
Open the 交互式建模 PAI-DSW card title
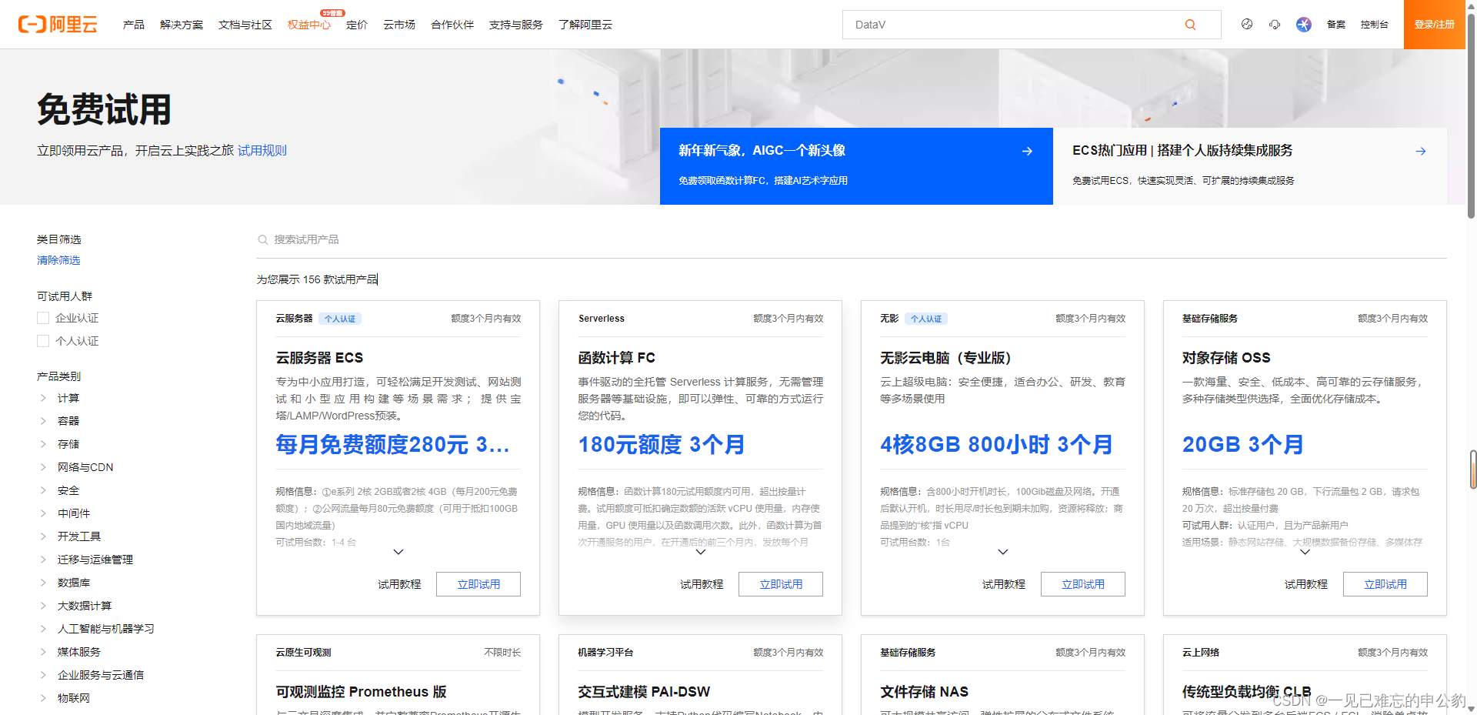click(645, 692)
